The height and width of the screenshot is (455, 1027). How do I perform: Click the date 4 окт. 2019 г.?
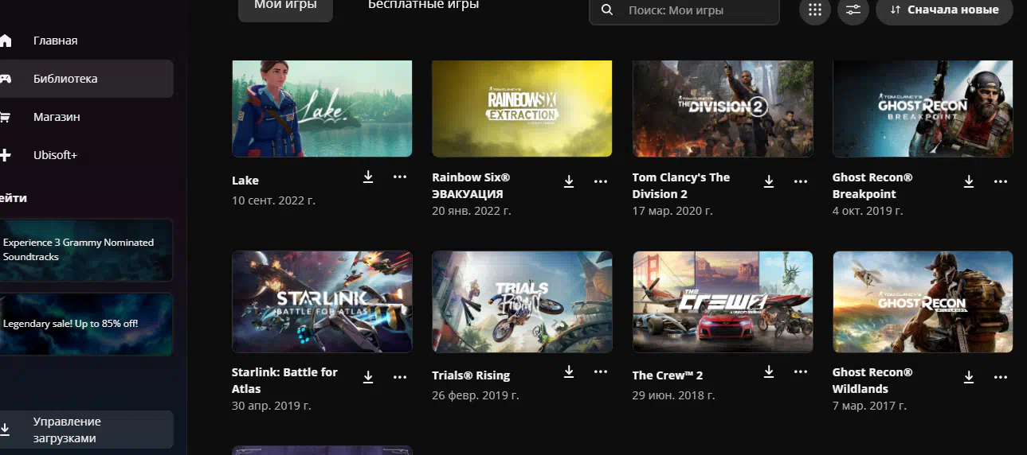point(868,211)
